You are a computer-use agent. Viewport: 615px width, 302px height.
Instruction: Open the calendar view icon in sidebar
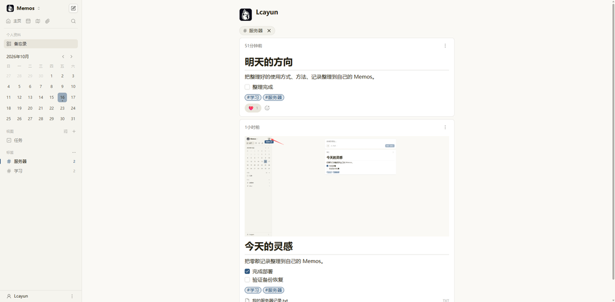tap(28, 21)
